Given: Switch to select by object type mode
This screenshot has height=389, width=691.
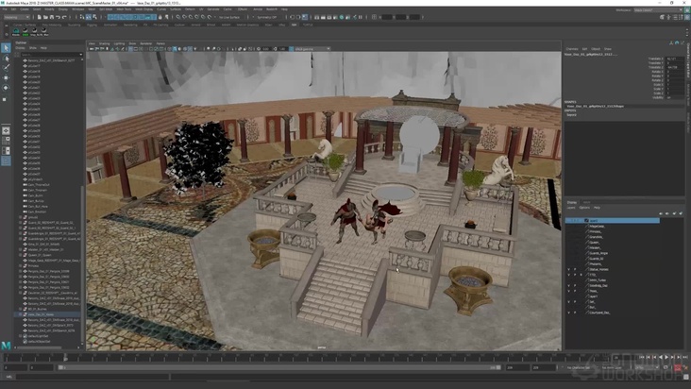Looking at the screenshot, I should (x=88, y=17).
